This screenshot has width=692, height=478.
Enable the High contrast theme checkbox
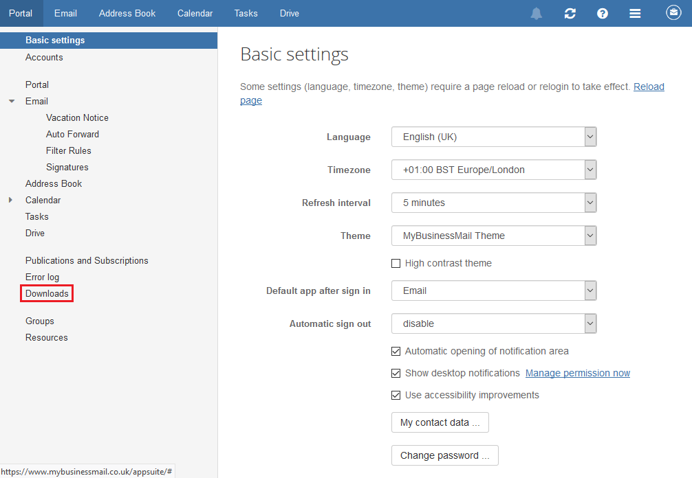point(396,264)
